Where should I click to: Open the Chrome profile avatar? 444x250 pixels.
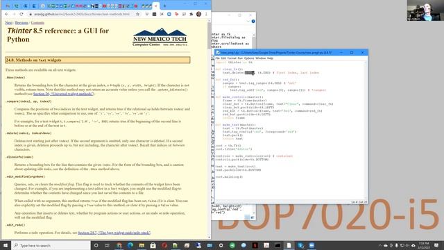coord(198,14)
